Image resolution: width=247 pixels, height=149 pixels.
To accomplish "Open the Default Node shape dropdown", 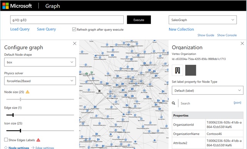I will coord(40,62).
